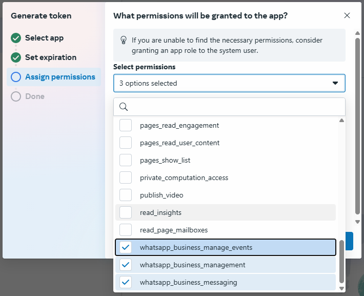This screenshot has width=364, height=296.
Task: Click the dropdown list scroll-up arrow
Action: [341, 121]
